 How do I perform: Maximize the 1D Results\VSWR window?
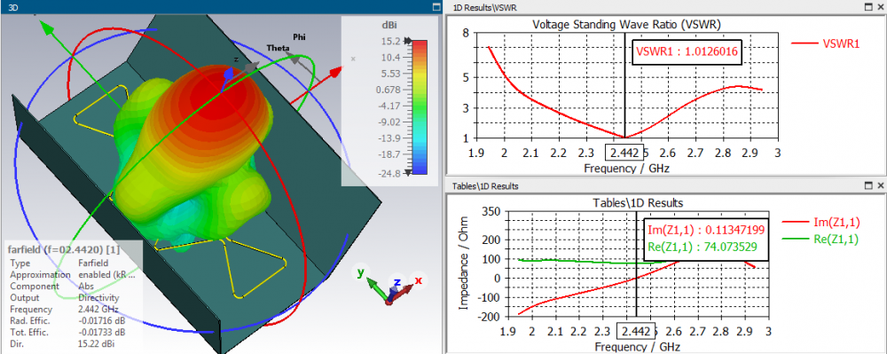tap(869, 7)
